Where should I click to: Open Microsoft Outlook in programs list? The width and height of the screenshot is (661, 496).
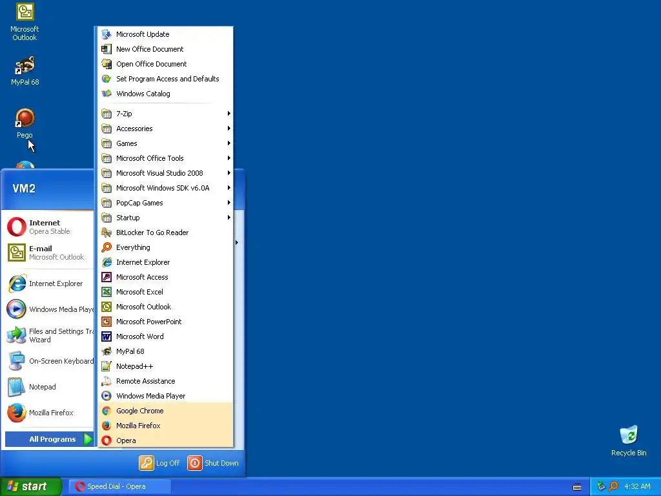(x=165, y=307)
